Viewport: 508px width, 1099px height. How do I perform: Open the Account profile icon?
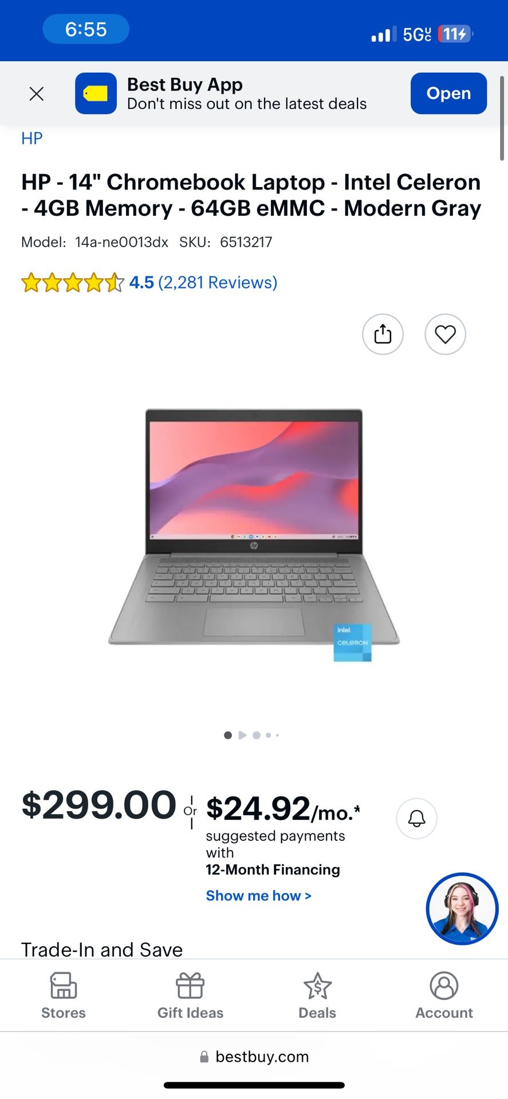[x=444, y=986]
